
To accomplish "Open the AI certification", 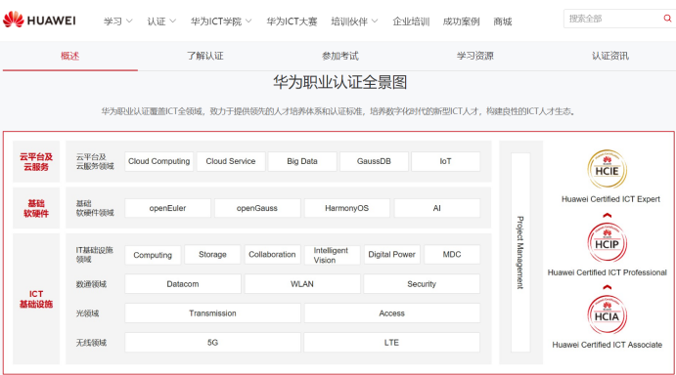I will (436, 208).
